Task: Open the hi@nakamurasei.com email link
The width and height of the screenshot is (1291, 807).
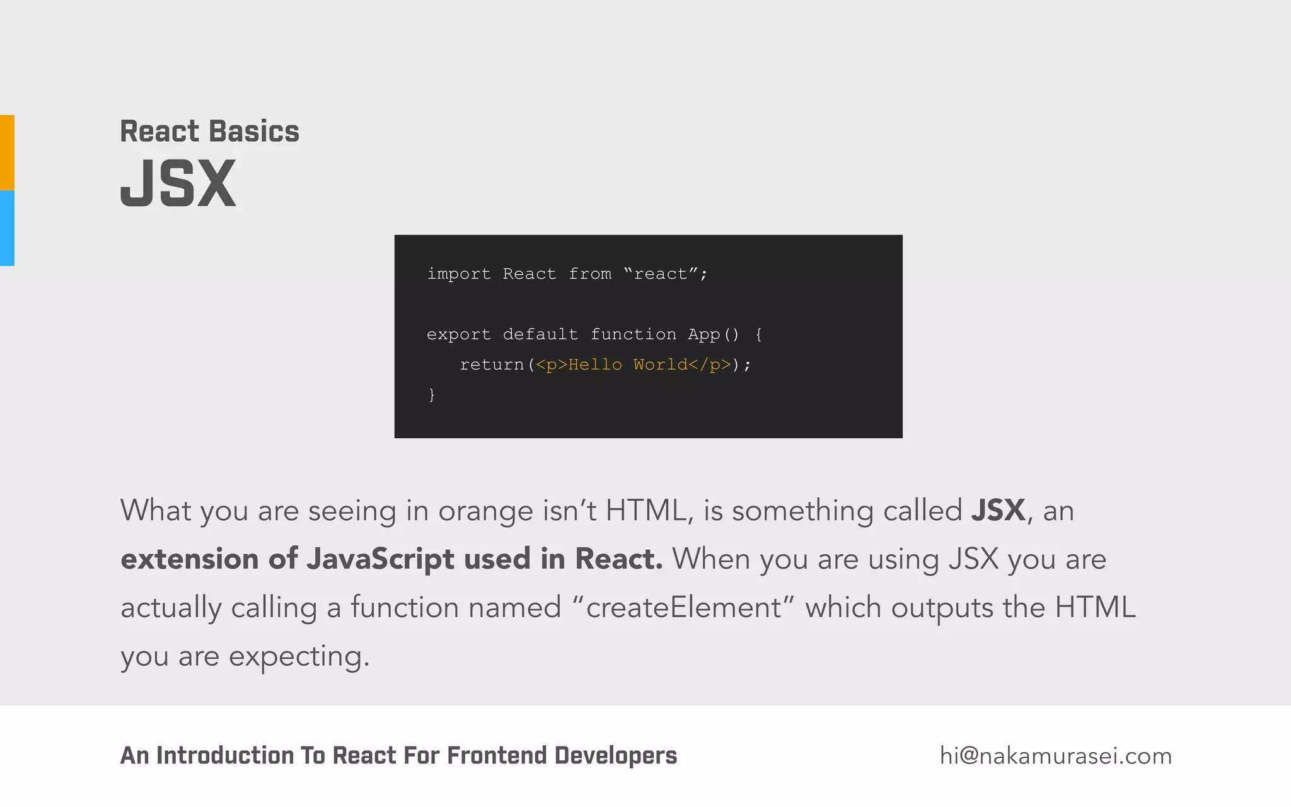Action: (1055, 755)
